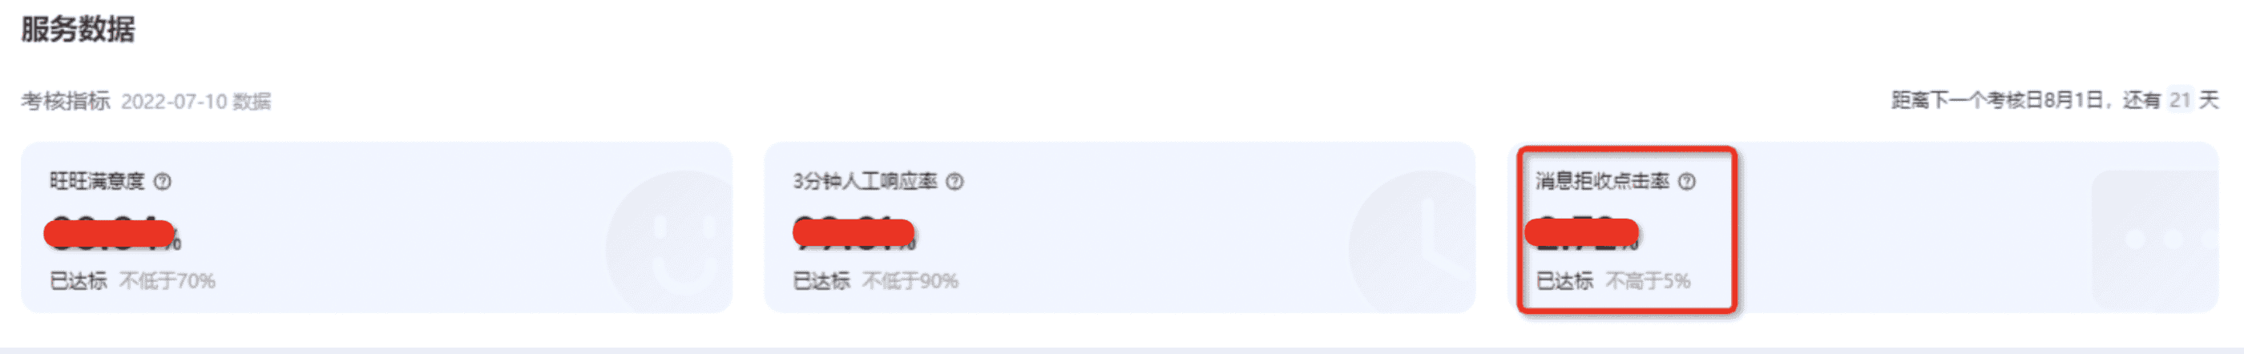Image resolution: width=2244 pixels, height=354 pixels.
Task: Click the 21 days remaining badge
Action: click(x=2180, y=101)
